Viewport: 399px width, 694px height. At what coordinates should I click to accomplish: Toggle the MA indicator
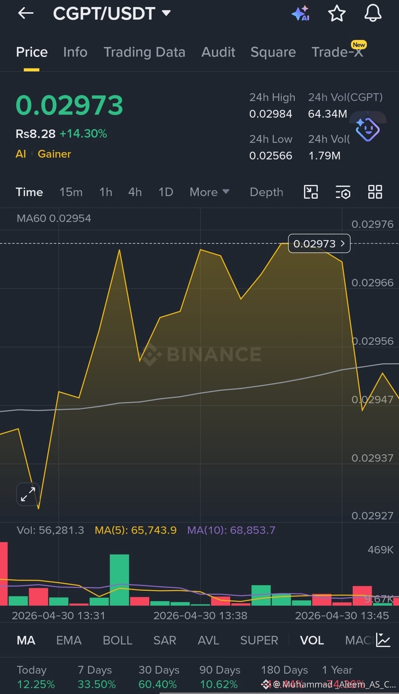26,640
